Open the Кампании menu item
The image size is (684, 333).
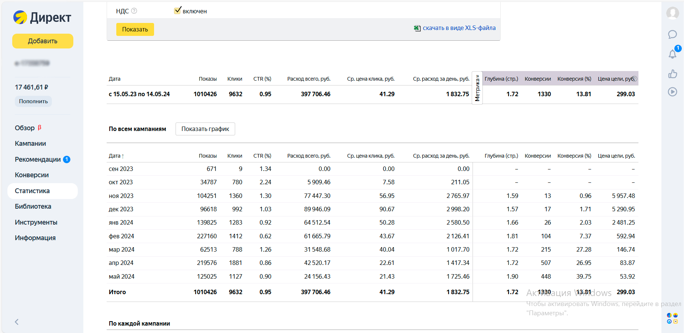pyautogui.click(x=30, y=144)
